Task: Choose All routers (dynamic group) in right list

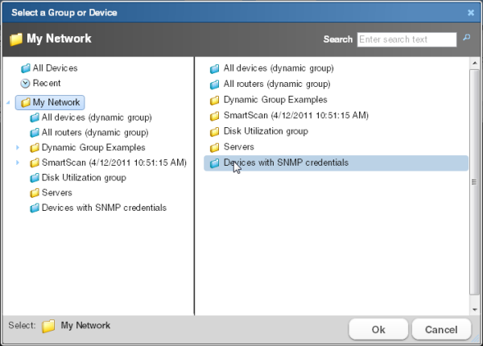Action: (x=277, y=84)
